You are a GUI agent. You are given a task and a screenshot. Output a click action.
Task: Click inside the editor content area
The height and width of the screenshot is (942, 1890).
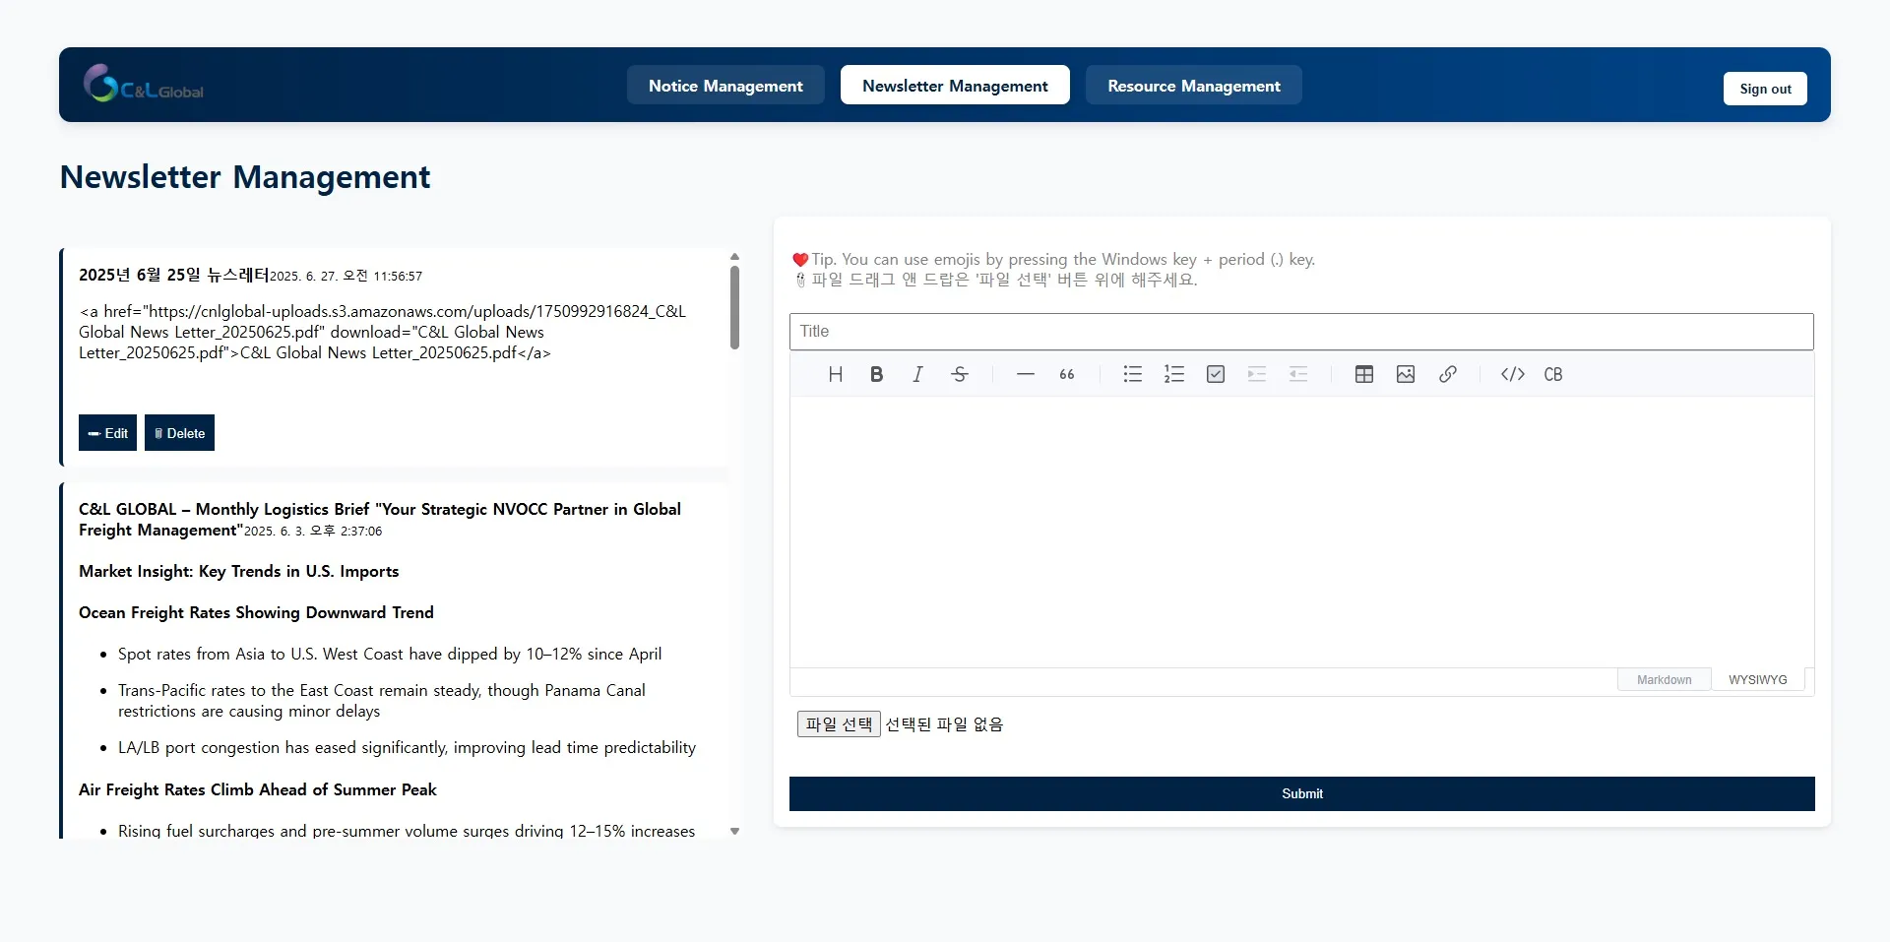coord(1301,532)
